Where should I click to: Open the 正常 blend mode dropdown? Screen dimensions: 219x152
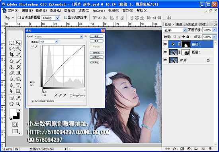click(185, 30)
